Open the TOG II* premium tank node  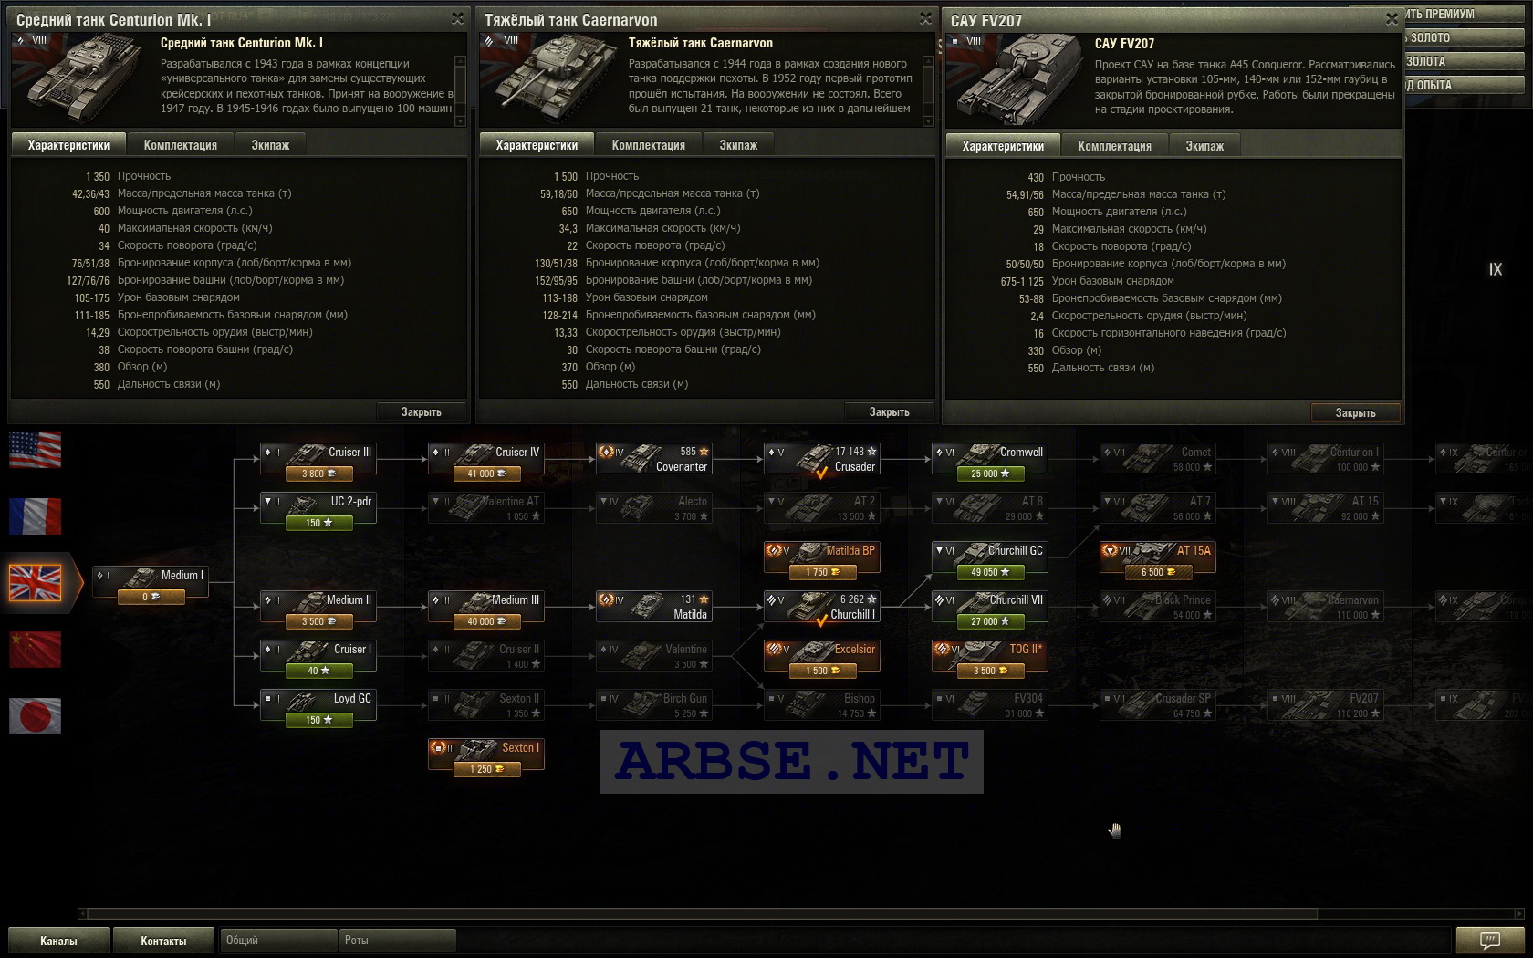click(990, 658)
